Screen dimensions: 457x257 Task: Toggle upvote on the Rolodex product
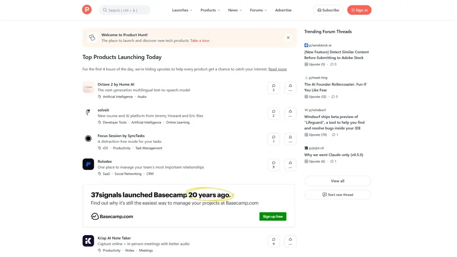pyautogui.click(x=290, y=165)
